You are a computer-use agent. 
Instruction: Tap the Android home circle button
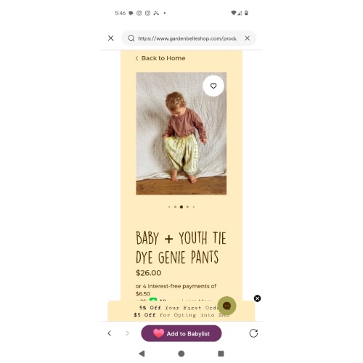point(181,354)
